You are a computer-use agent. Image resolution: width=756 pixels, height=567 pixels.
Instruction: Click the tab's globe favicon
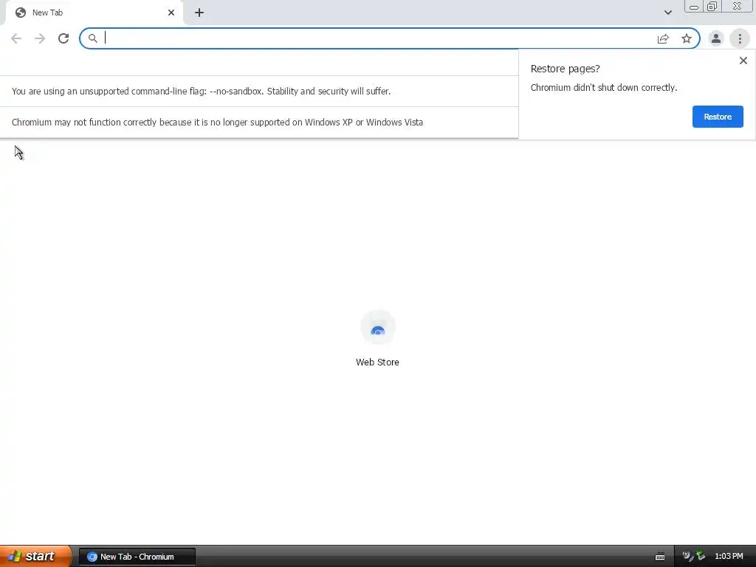(x=20, y=13)
